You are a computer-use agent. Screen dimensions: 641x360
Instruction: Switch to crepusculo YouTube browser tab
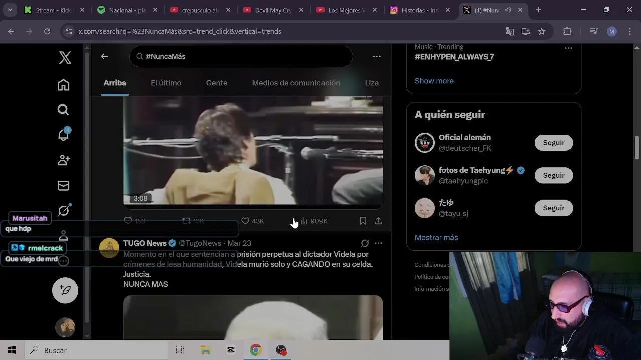tap(200, 10)
